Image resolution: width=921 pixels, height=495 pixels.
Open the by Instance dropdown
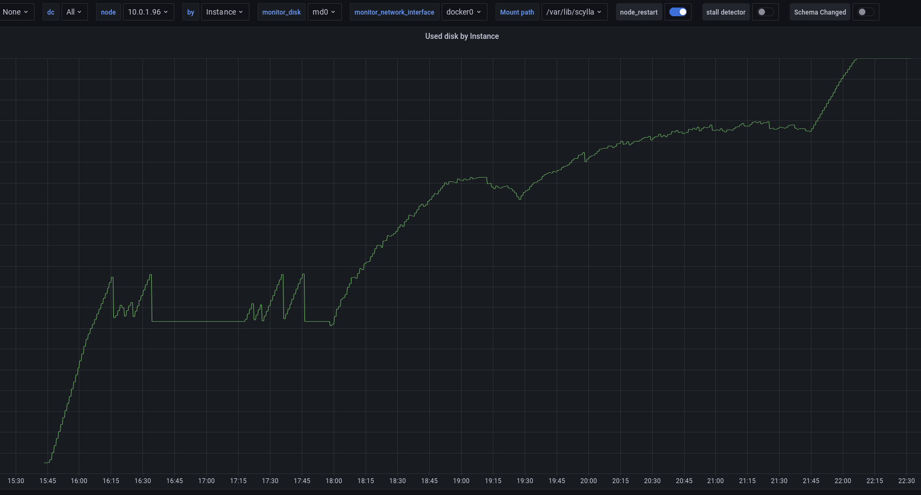click(225, 12)
